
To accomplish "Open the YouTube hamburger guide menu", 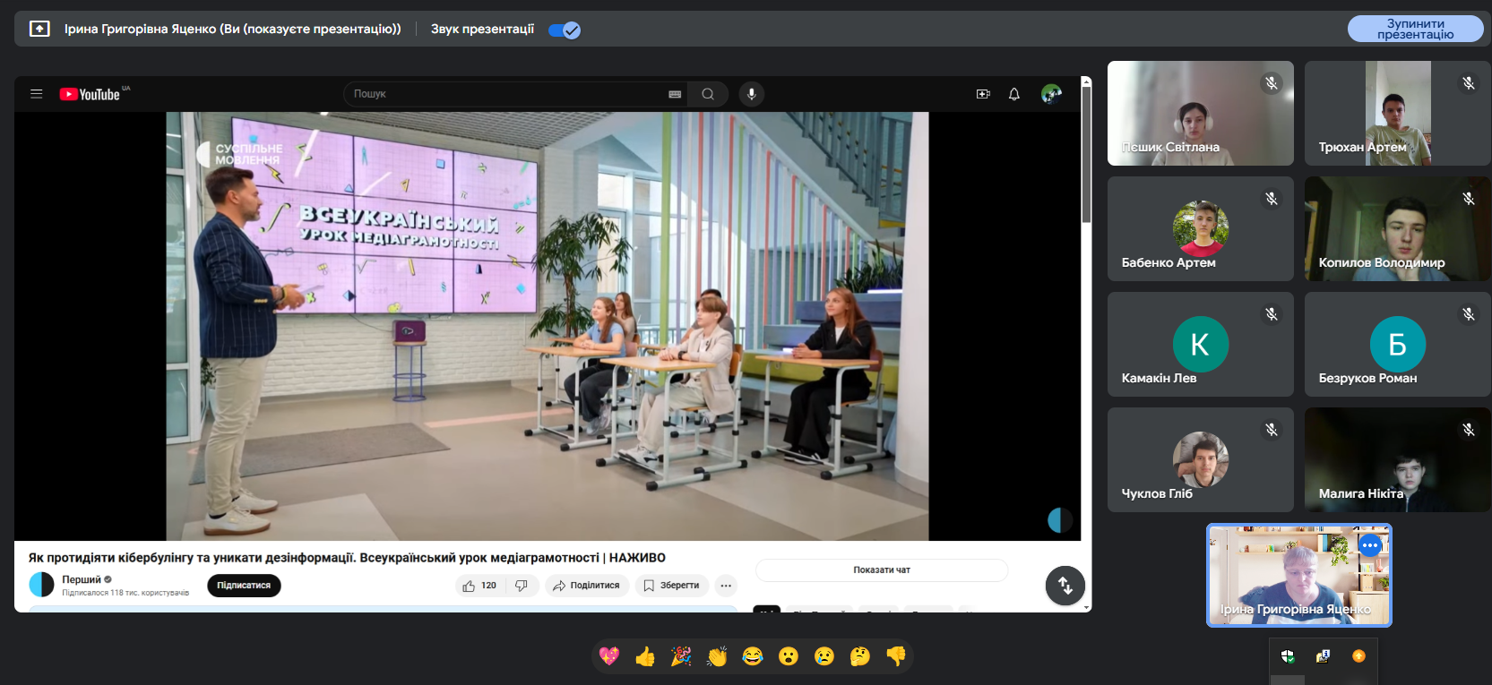I will [x=37, y=94].
